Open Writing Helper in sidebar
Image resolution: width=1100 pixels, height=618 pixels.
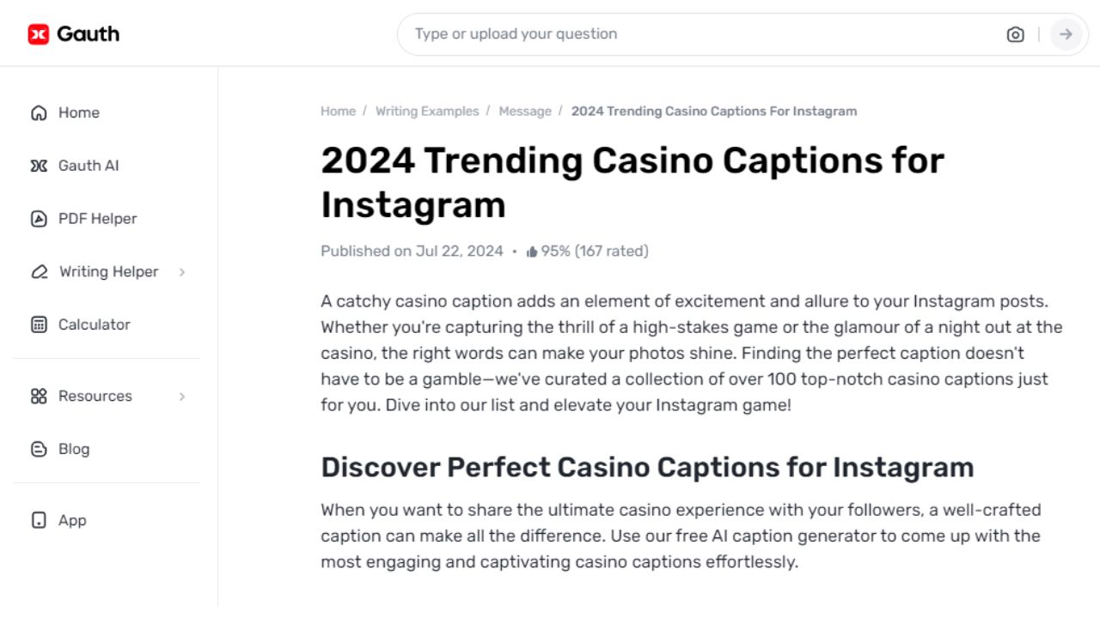pyautogui.click(x=108, y=272)
